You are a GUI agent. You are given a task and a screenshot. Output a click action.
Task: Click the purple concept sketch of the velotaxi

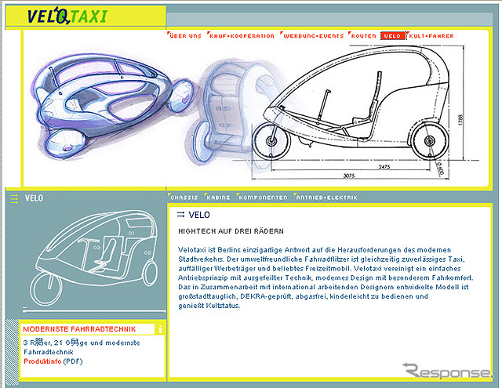click(x=112, y=107)
